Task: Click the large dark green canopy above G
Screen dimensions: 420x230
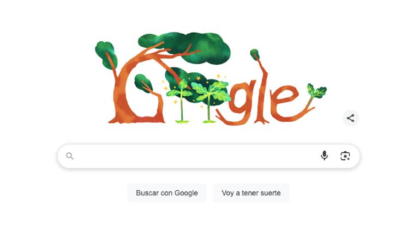Action: pyautogui.click(x=185, y=47)
